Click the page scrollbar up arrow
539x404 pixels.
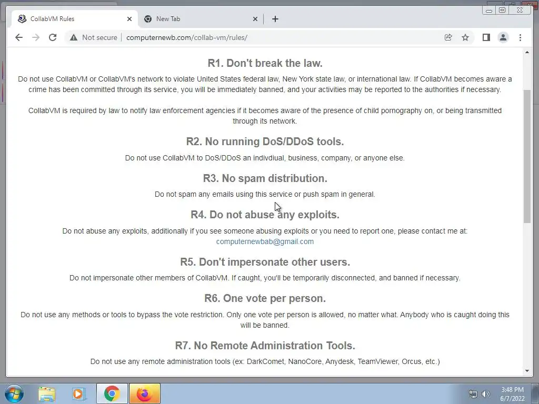[527, 52]
